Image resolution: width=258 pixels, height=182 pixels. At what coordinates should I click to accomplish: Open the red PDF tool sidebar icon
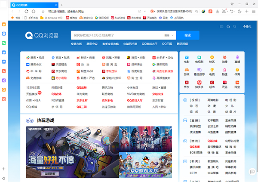tap(4, 71)
